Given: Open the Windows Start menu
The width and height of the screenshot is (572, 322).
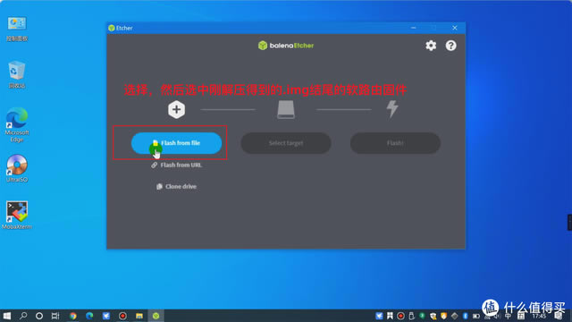Looking at the screenshot, I should 7,316.
